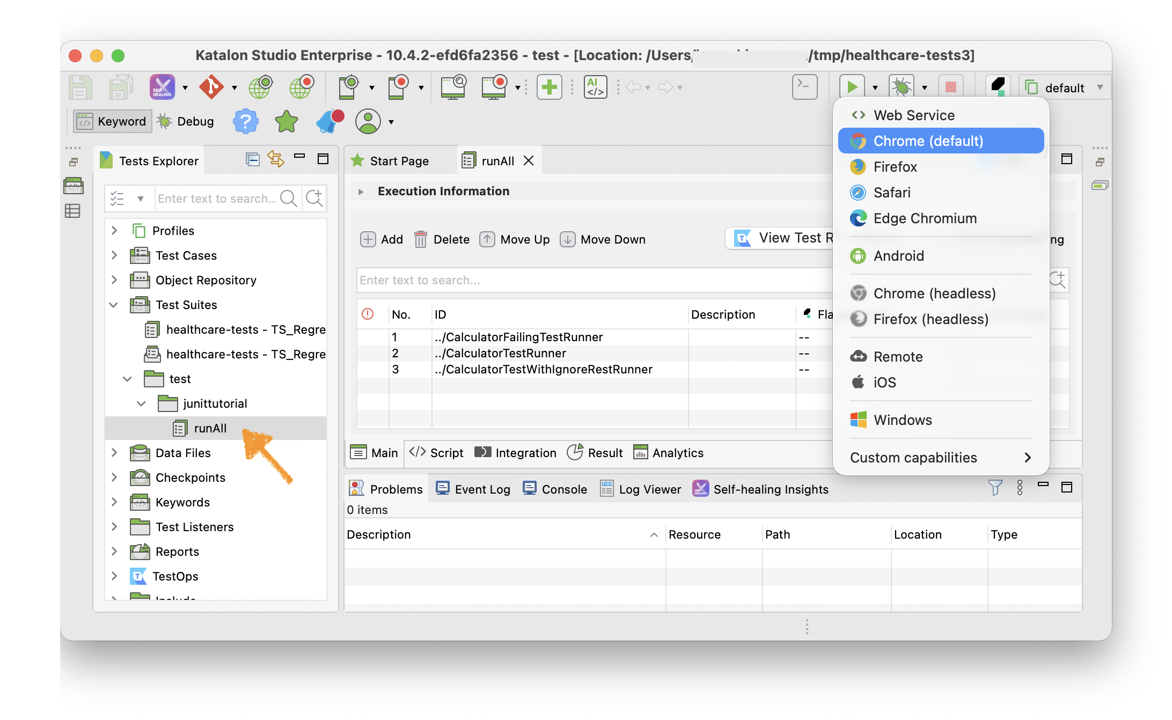The width and height of the screenshot is (1172, 720).
Task: Expand the Data Files tree node
Action: [114, 453]
